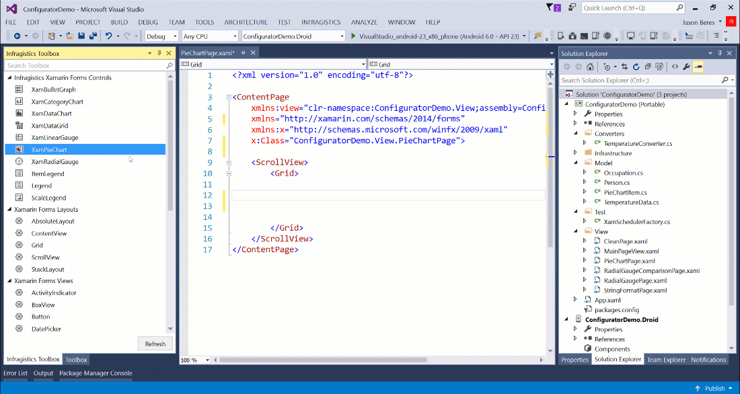Screen dimensions: 740x394
Task: Open the ARCHITECTURE menu
Action: coord(246,22)
